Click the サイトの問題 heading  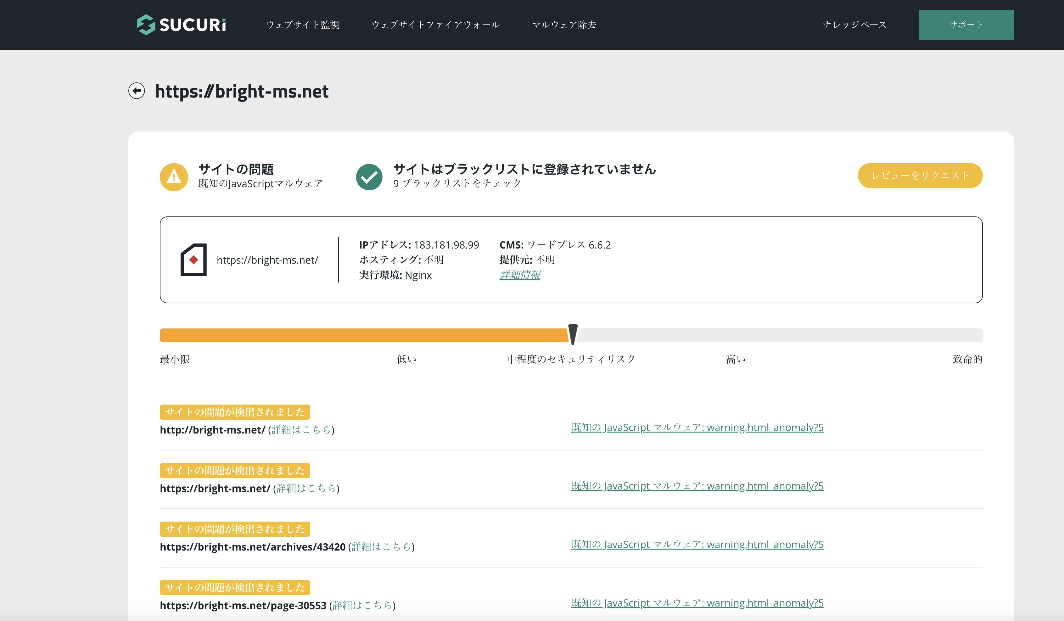point(236,169)
